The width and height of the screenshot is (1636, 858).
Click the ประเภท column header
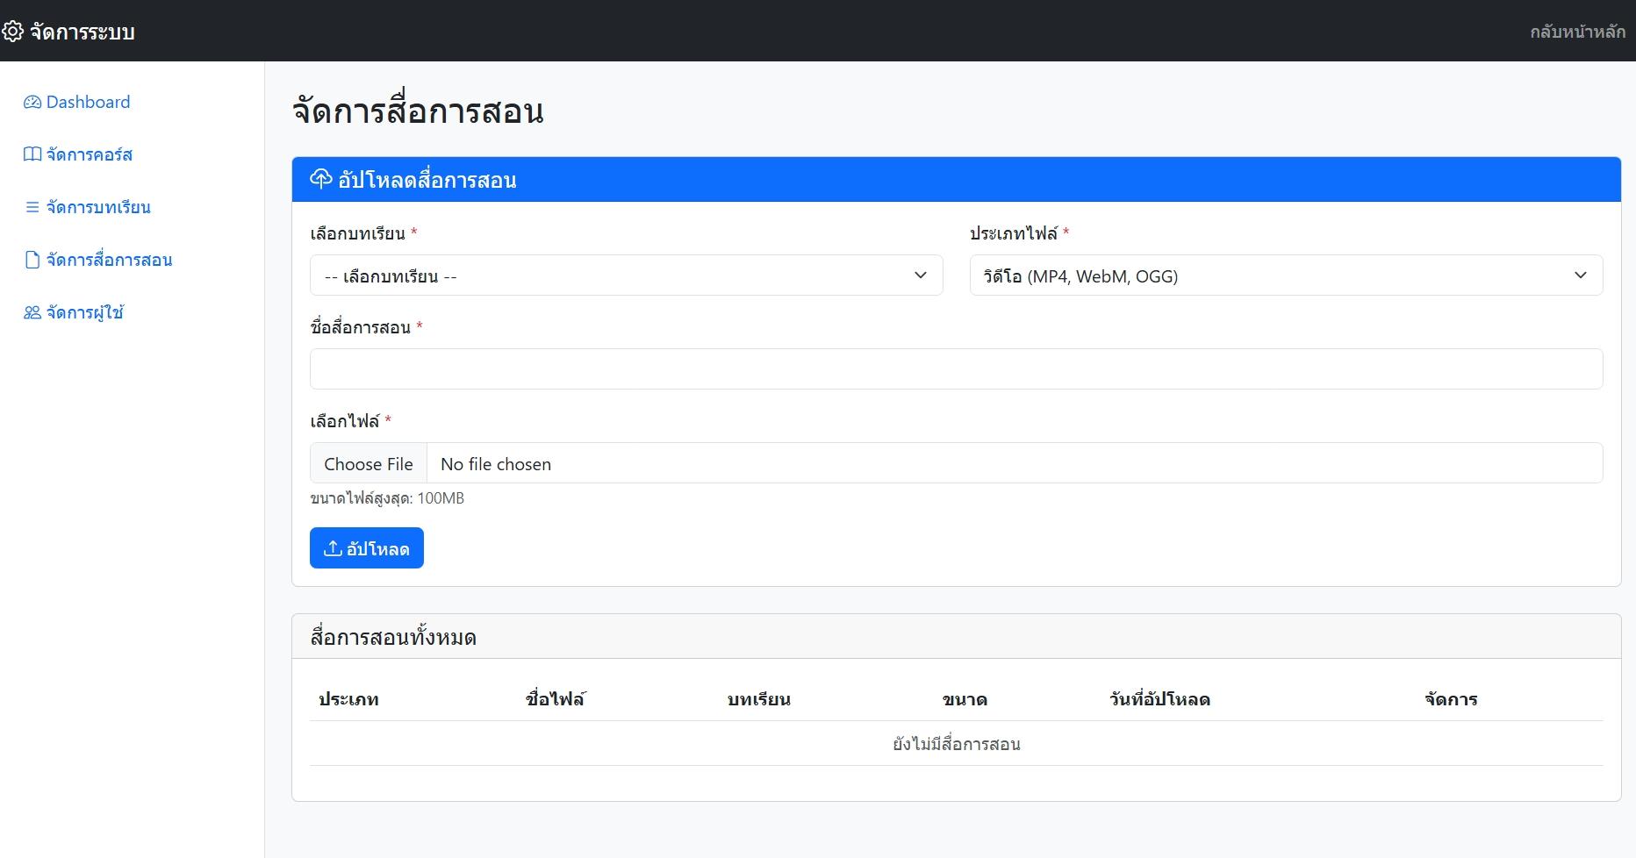tap(348, 699)
